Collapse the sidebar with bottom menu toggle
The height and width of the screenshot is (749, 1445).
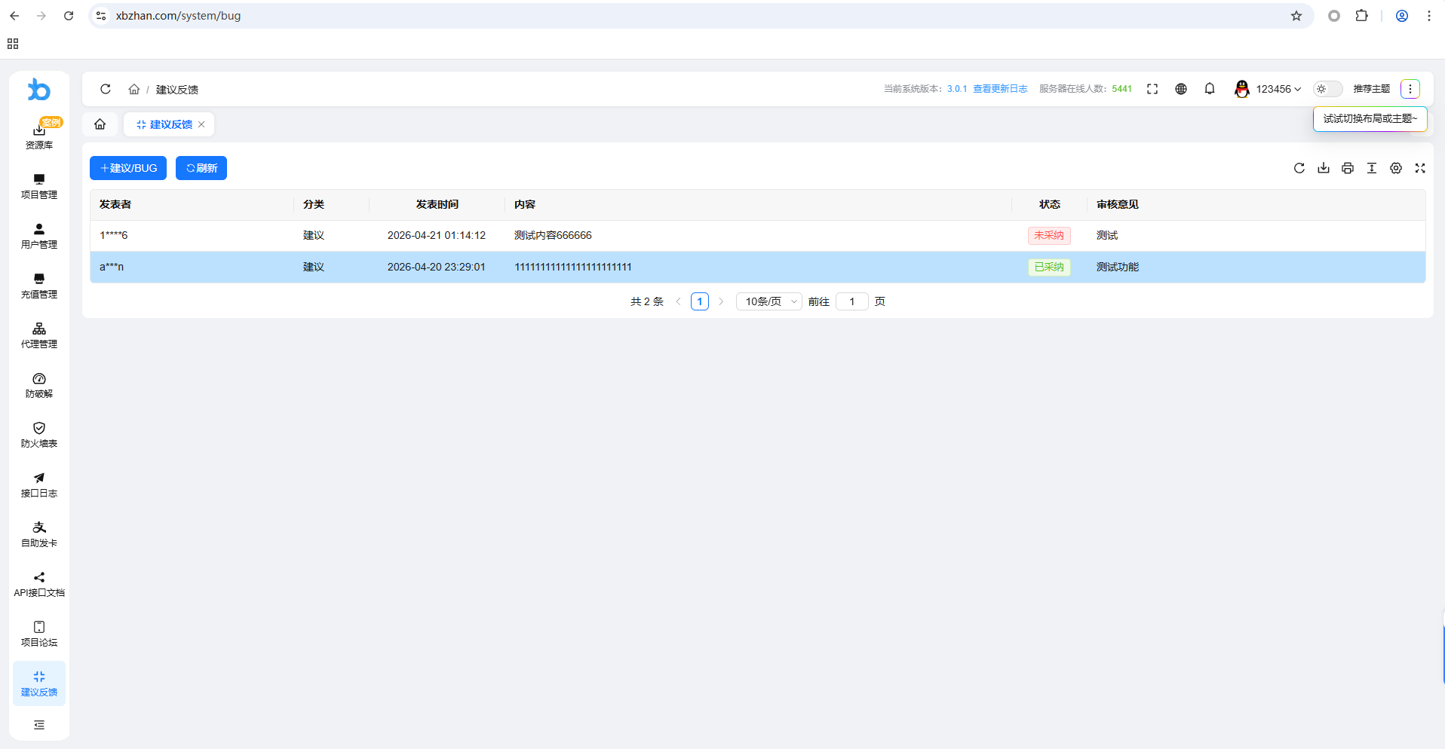(39, 725)
